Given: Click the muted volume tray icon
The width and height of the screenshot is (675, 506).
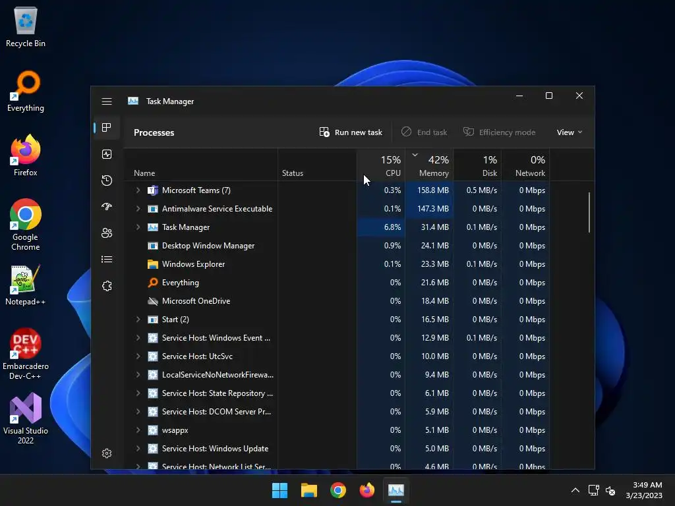Looking at the screenshot, I should tap(610, 490).
